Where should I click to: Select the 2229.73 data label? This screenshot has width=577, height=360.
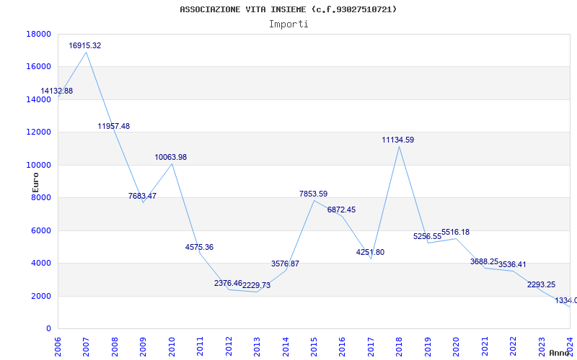tap(257, 285)
